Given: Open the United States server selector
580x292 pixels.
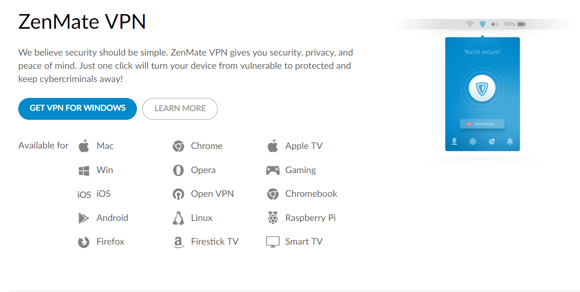Looking at the screenshot, I should [x=482, y=123].
